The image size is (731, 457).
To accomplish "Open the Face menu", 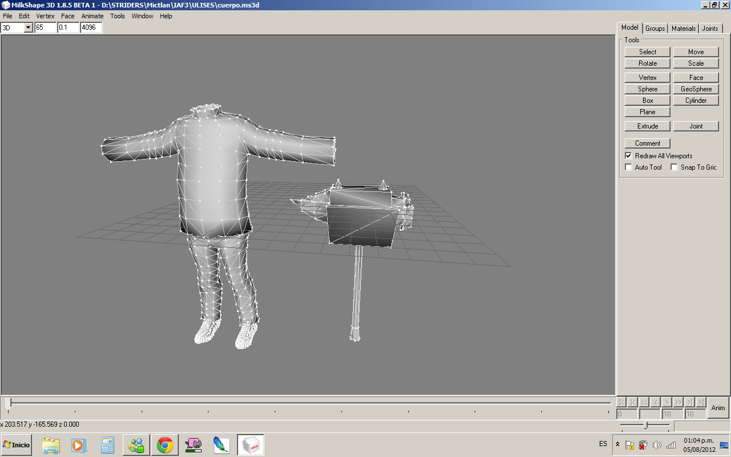I will [x=67, y=16].
